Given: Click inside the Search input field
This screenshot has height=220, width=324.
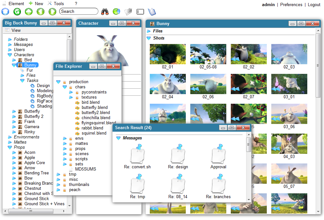Looking at the screenshot, I should pyautogui.click(x=78, y=11).
